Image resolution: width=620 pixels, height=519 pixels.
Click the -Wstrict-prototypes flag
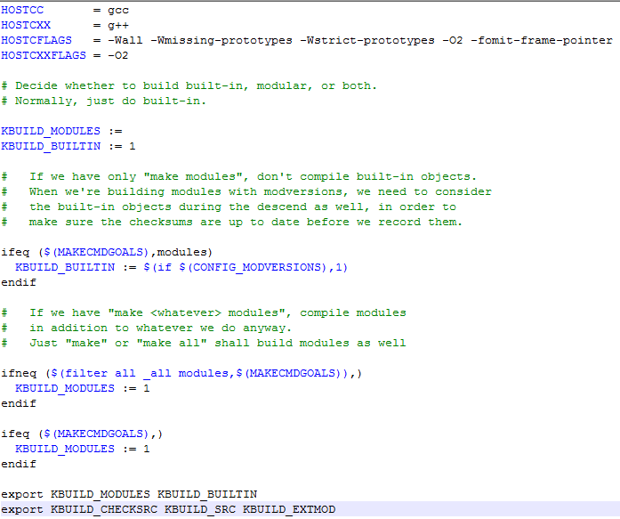(x=367, y=40)
